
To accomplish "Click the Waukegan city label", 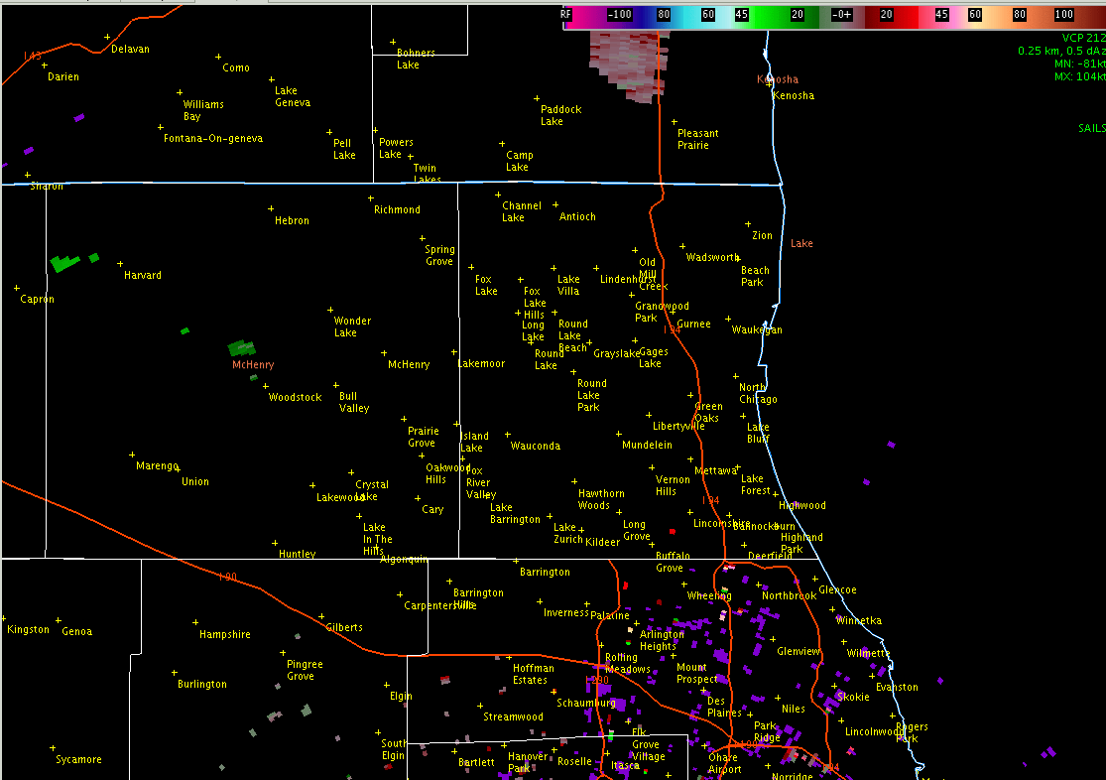I will coord(757,329).
